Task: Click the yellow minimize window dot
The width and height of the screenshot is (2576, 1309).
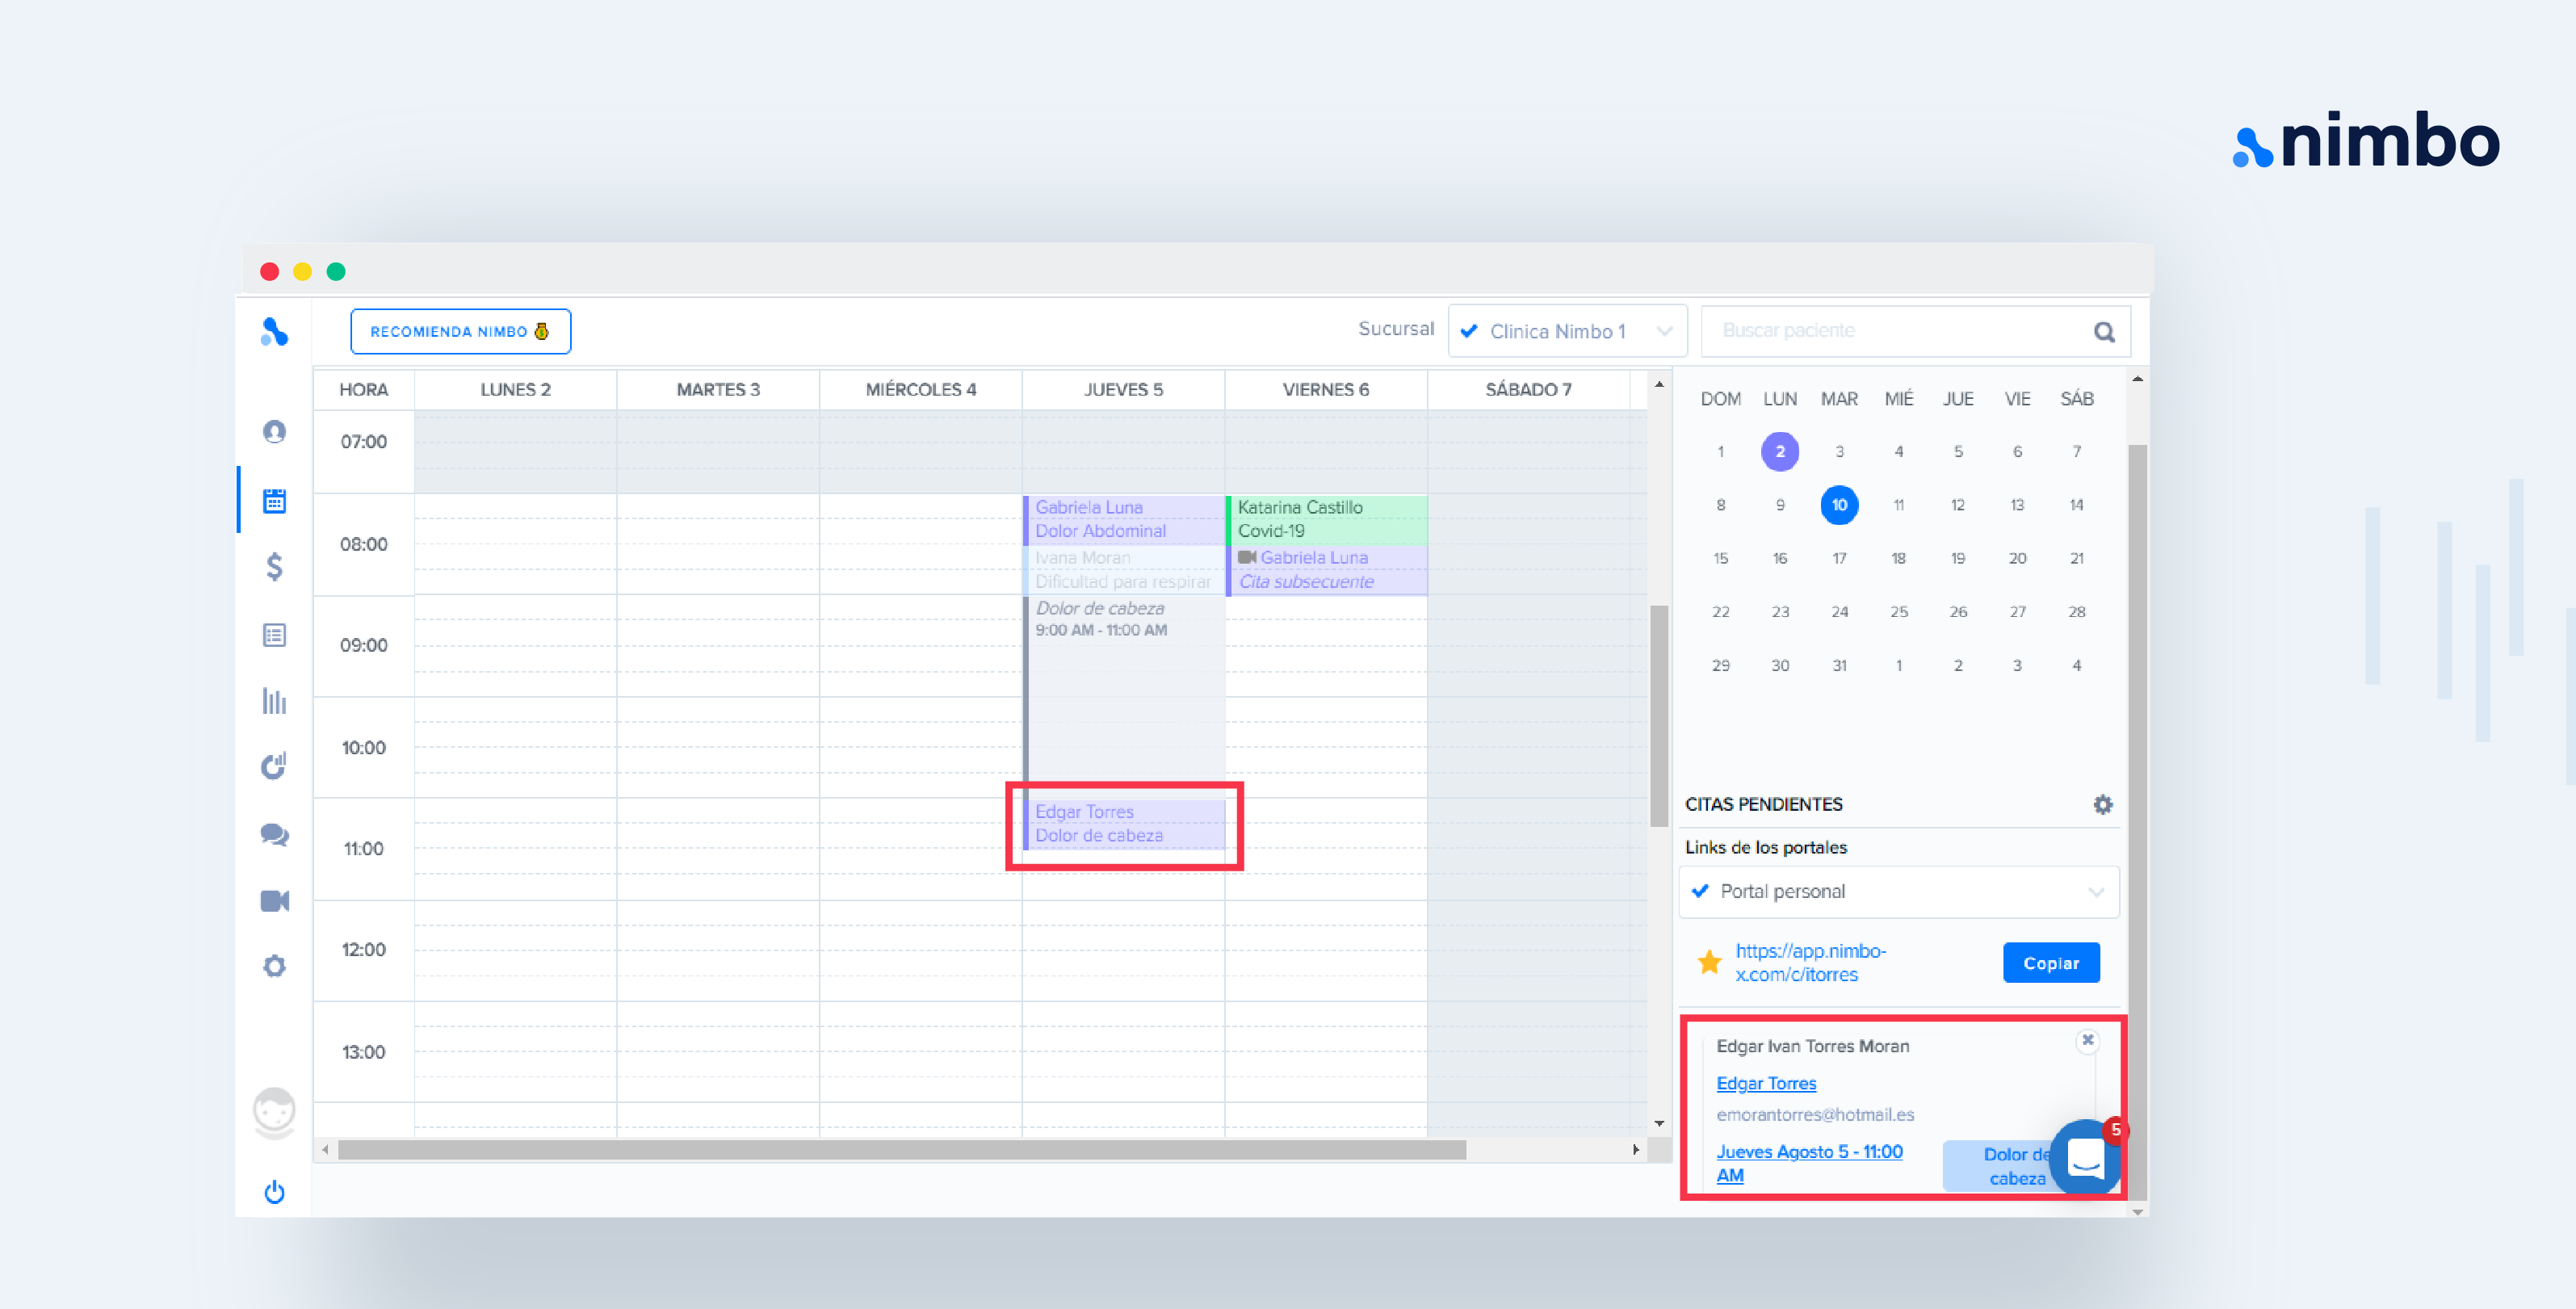Action: 302,271
